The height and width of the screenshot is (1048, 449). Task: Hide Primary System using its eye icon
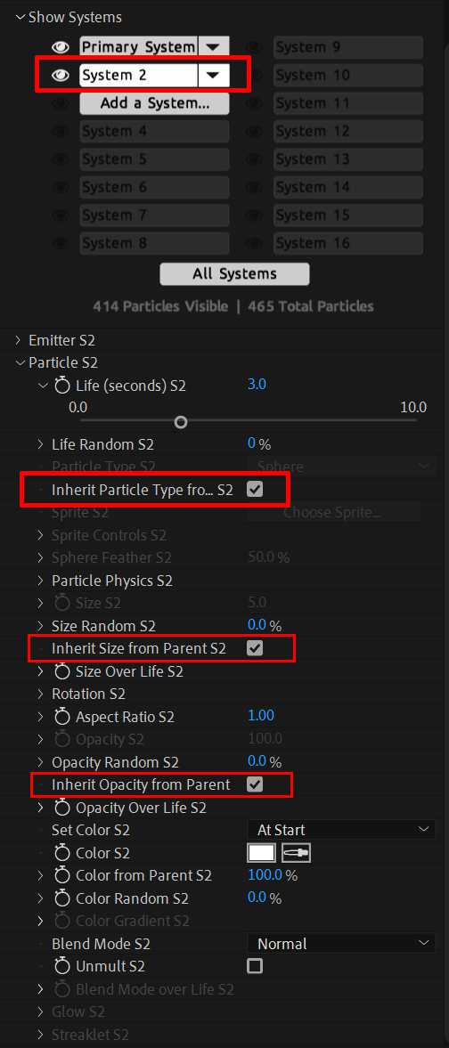coord(61,47)
